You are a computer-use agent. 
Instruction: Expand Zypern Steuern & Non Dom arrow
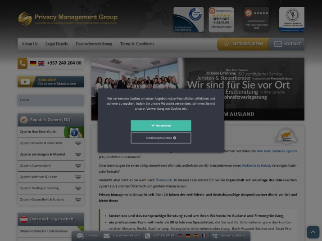click(78, 143)
